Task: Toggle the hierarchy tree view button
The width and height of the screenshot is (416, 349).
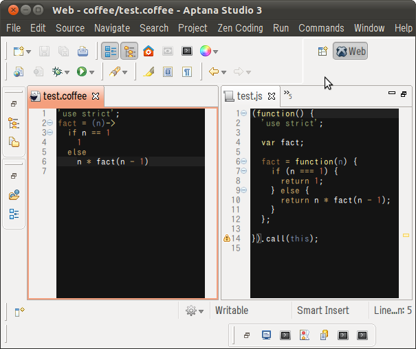Action: [x=129, y=51]
